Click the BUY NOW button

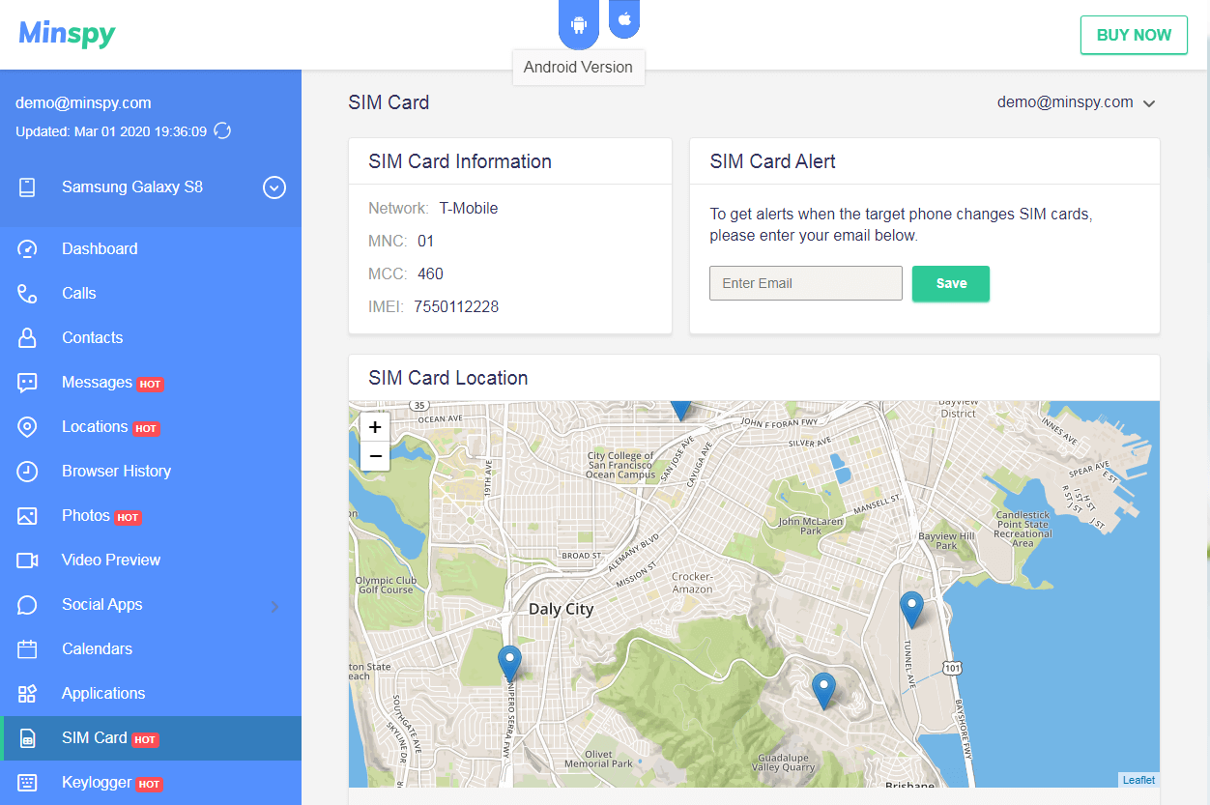point(1134,35)
